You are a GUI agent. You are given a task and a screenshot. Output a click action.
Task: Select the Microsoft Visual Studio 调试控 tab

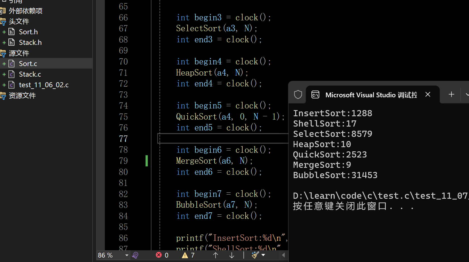[373, 95]
